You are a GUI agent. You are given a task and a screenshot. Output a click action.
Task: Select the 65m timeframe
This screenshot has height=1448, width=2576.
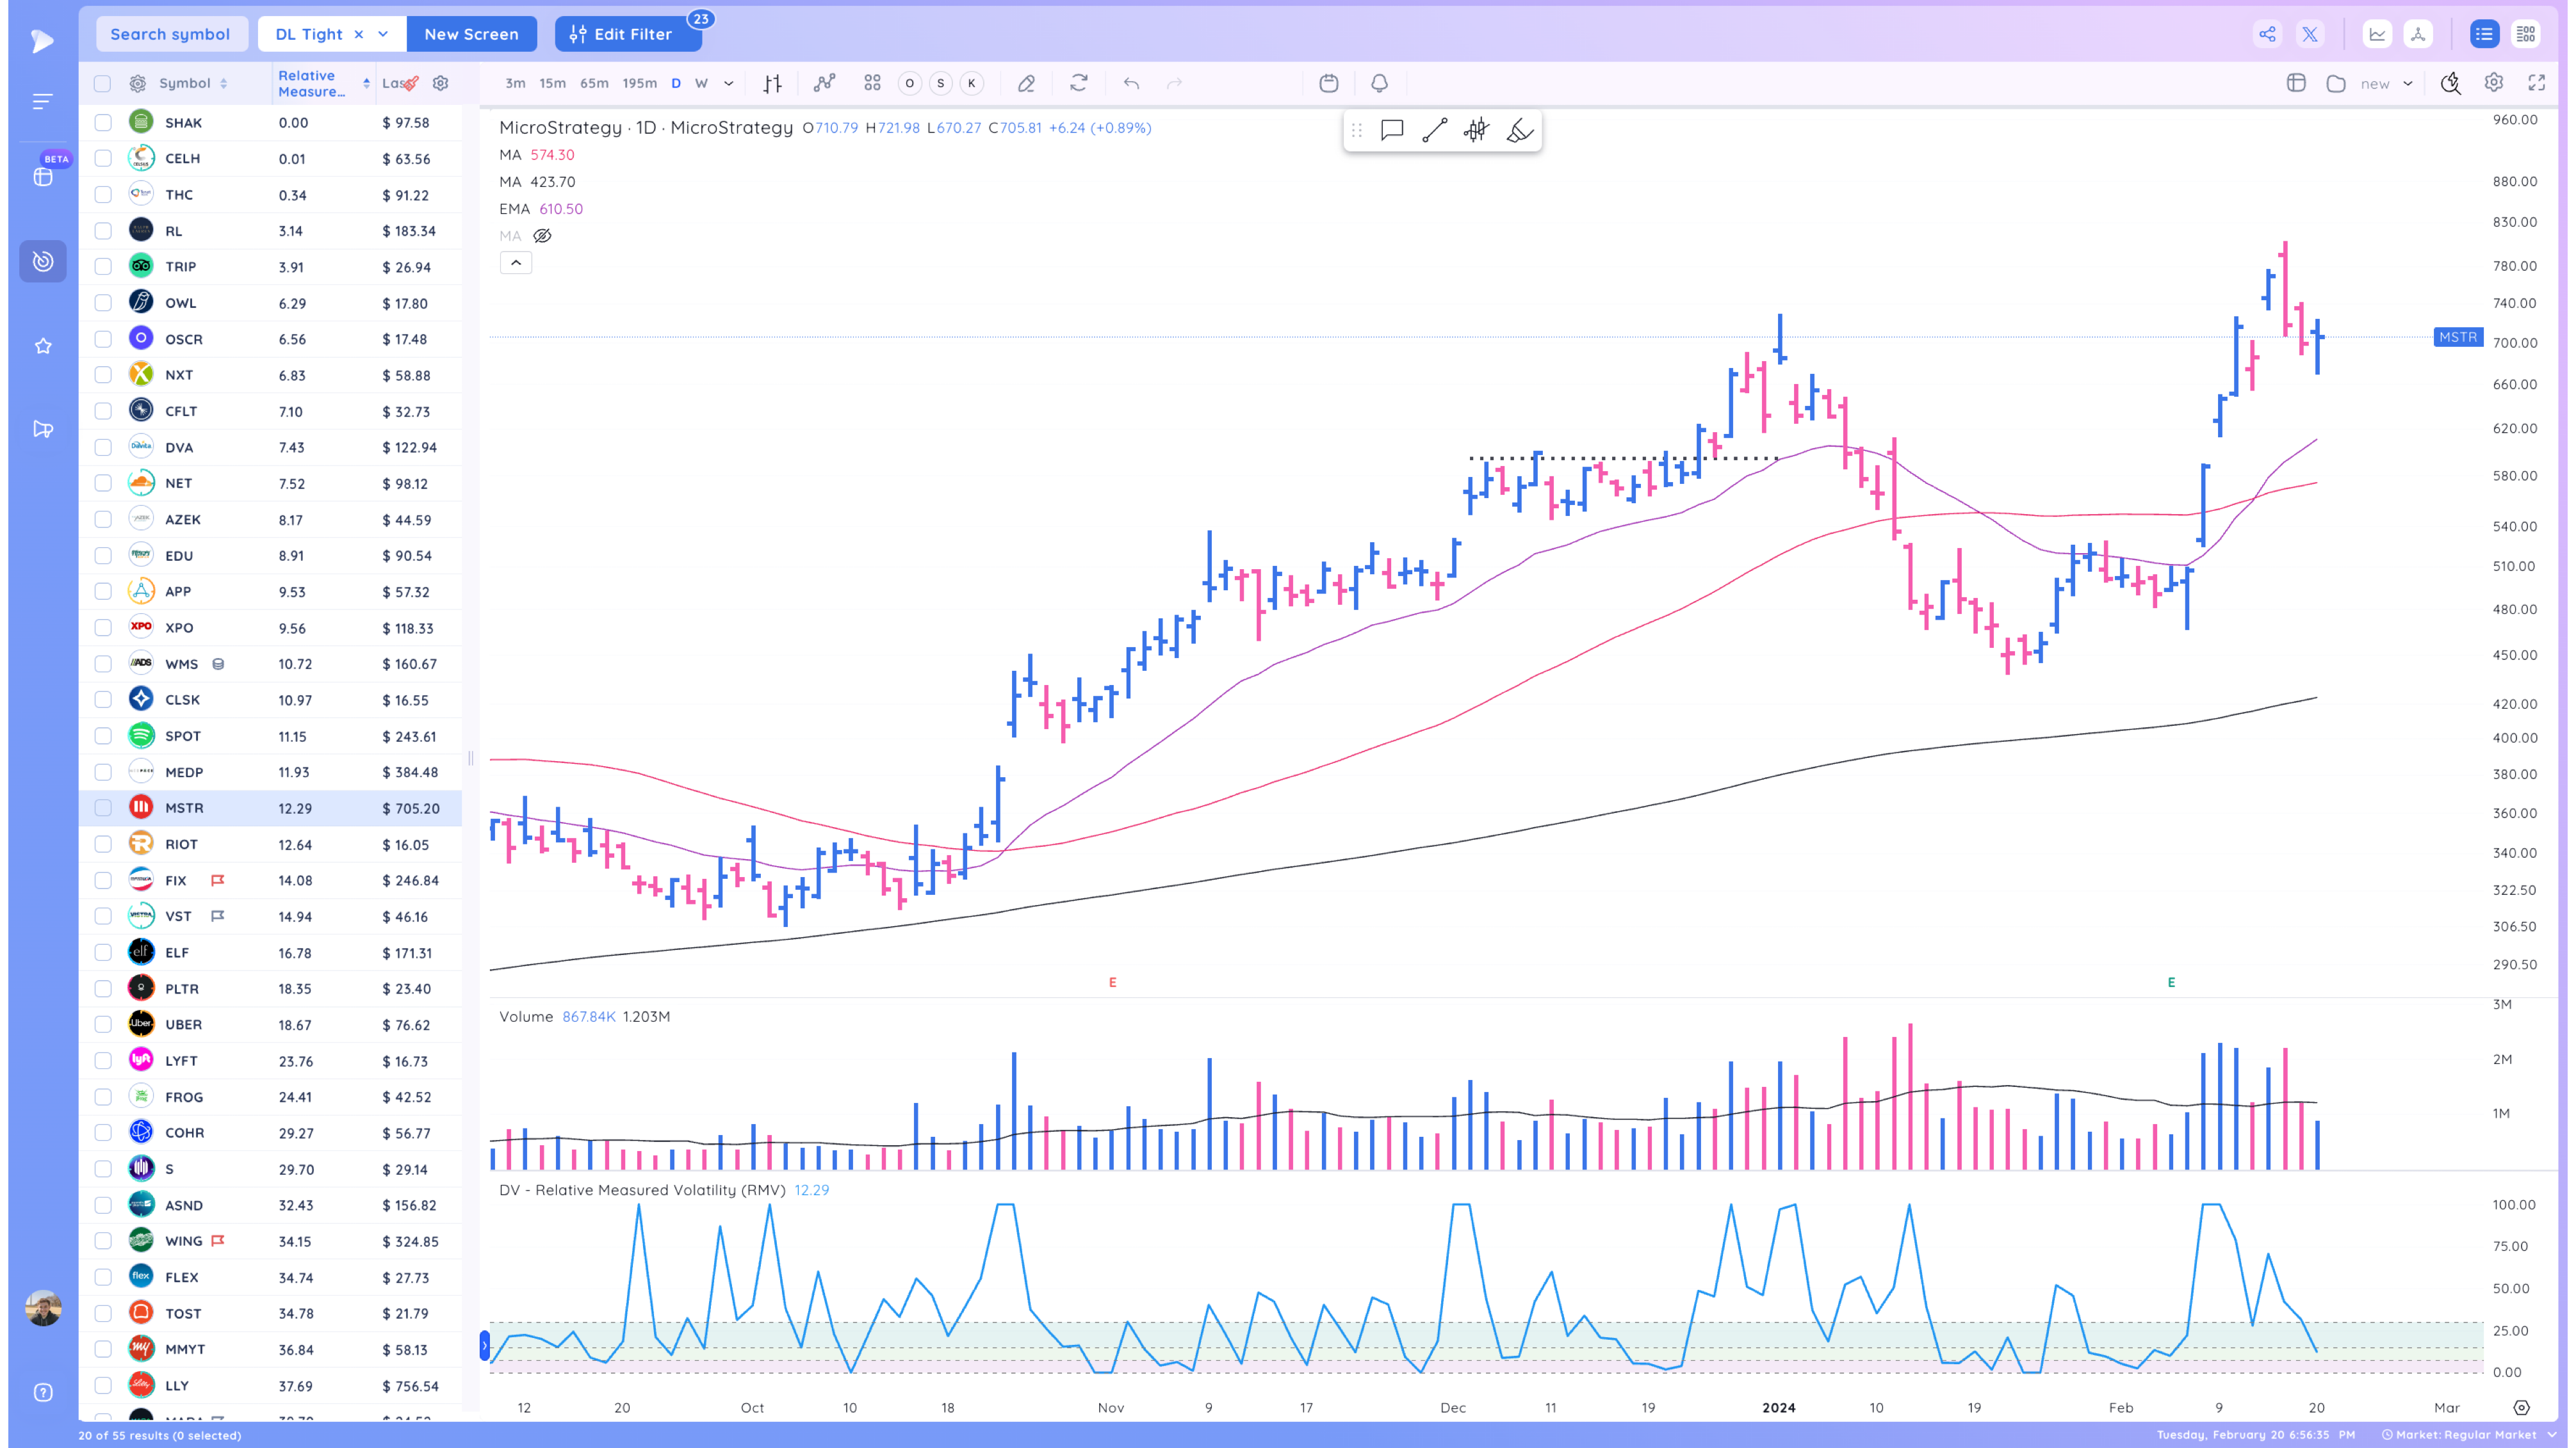pos(594,83)
